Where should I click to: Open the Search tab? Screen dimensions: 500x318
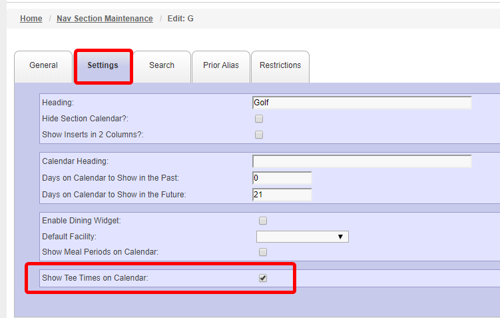[x=162, y=67]
